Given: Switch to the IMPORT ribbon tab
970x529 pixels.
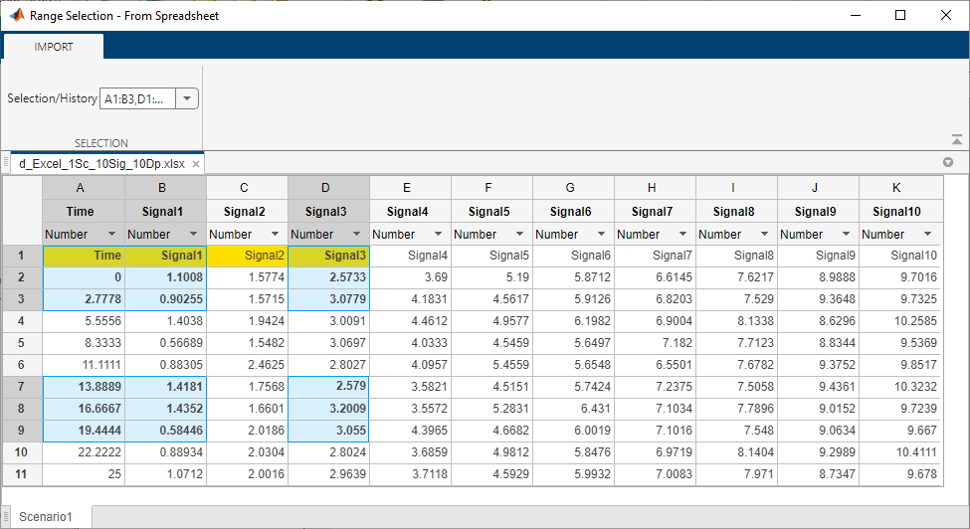Looking at the screenshot, I should [54, 47].
